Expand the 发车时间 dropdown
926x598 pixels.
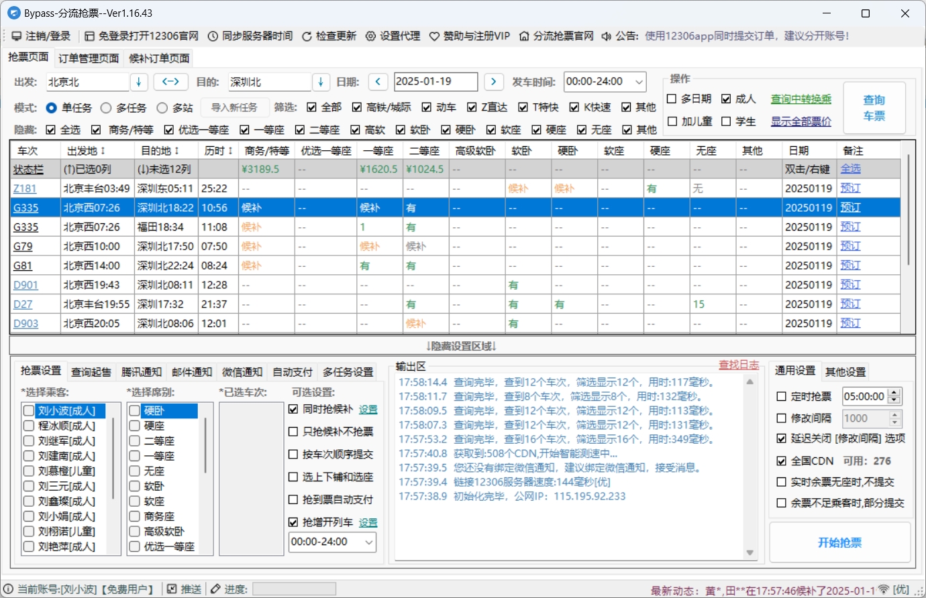click(x=639, y=82)
